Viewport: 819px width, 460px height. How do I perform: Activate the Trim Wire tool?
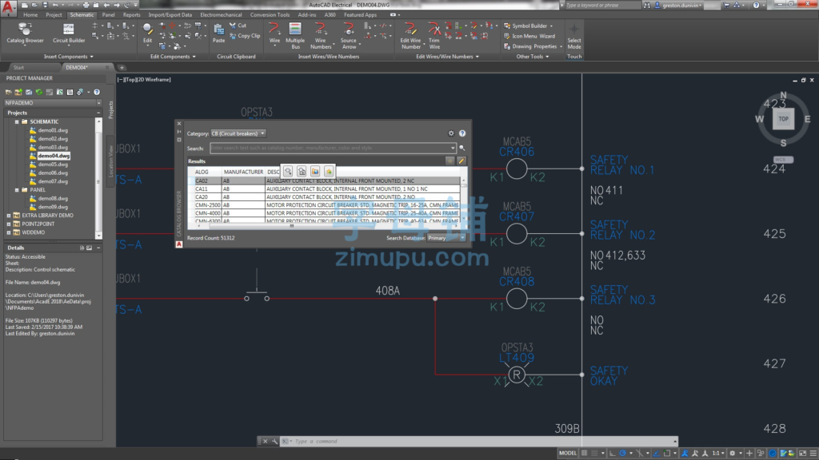[x=434, y=35]
